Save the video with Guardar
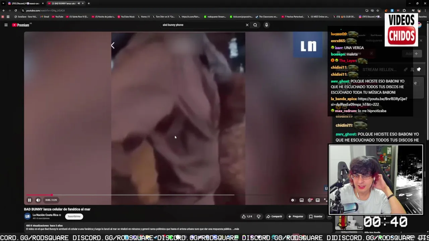Viewport: 429px width, 241px height. [x=316, y=217]
